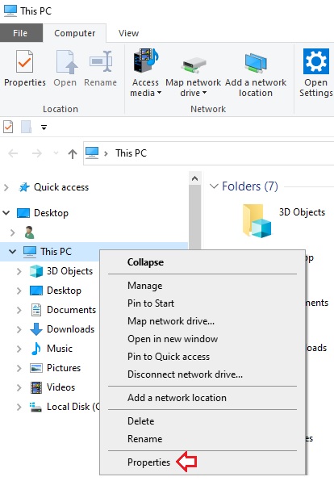
Task: Click the navigation pane scroll up arrow
Action: tap(194, 178)
